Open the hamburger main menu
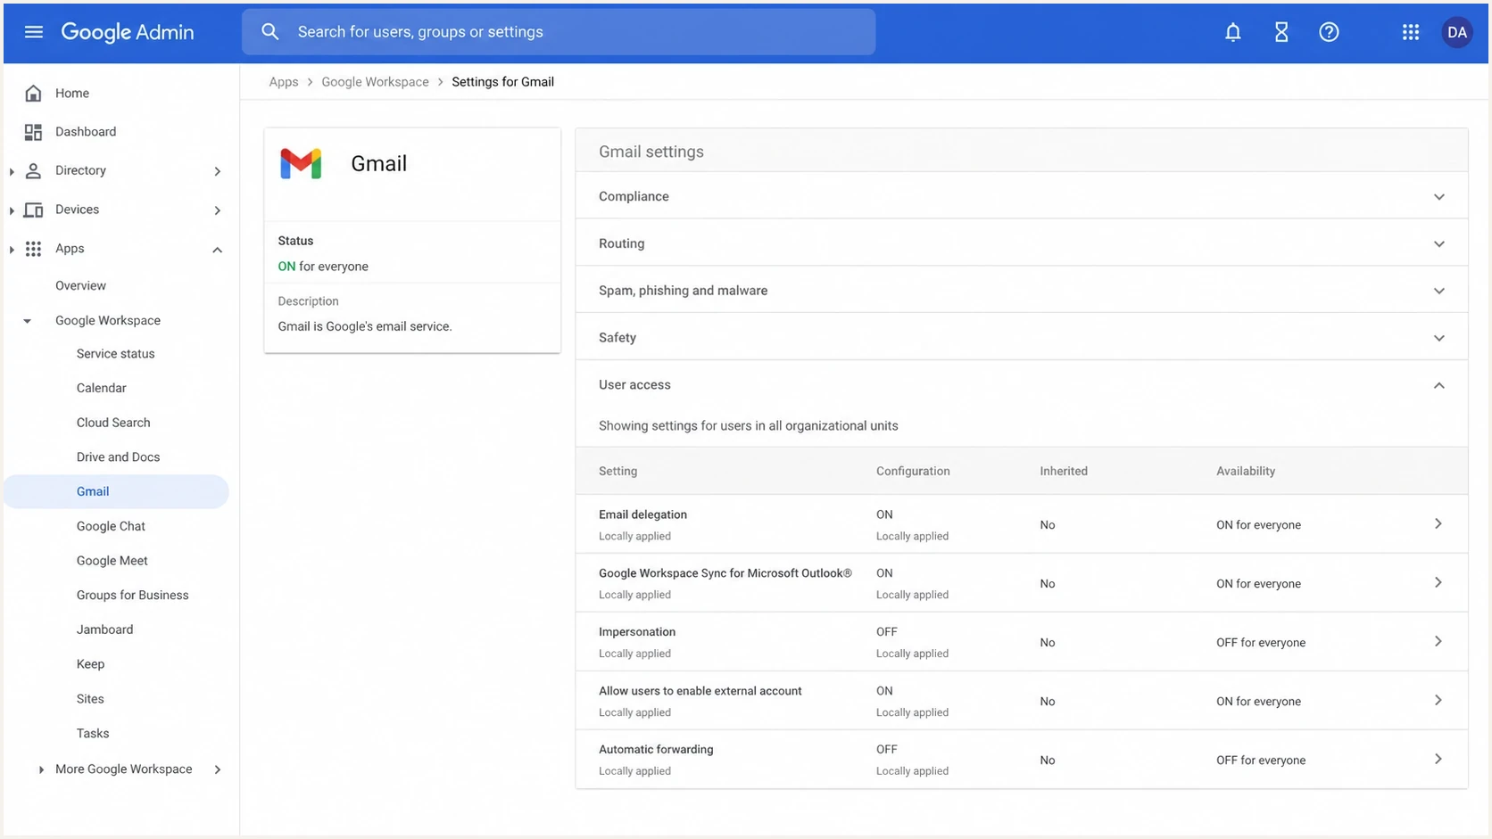This screenshot has height=839, width=1492. click(x=34, y=32)
